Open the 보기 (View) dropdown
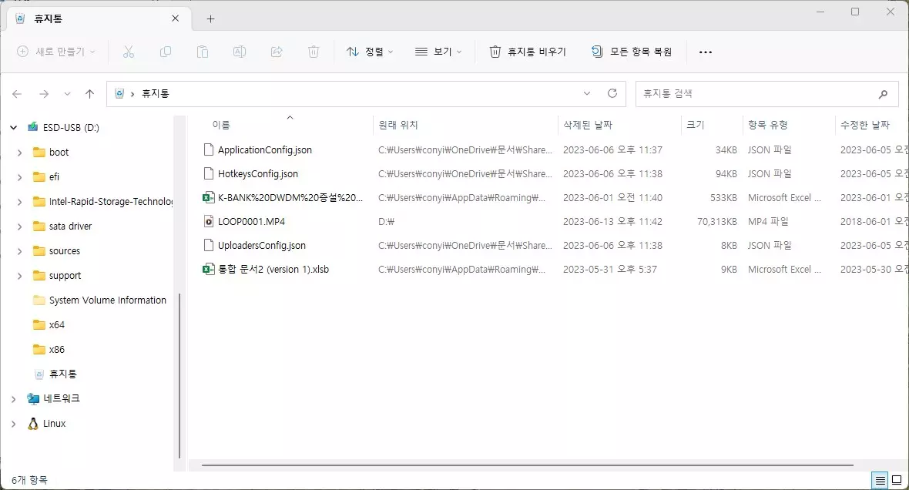This screenshot has width=909, height=490. [436, 52]
